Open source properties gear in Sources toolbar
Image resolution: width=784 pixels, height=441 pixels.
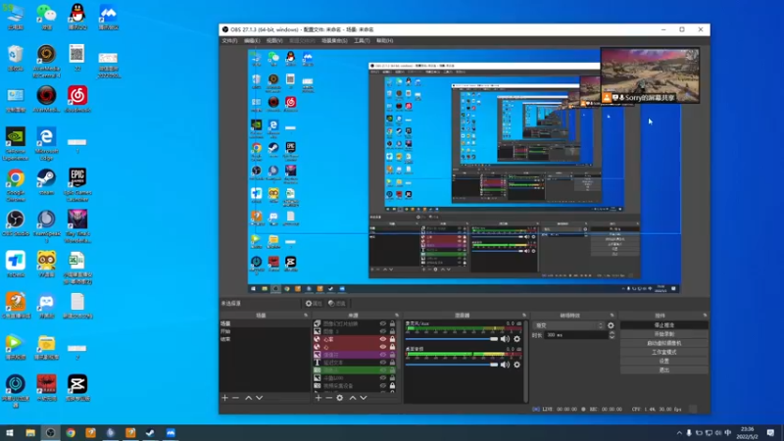[340, 398]
